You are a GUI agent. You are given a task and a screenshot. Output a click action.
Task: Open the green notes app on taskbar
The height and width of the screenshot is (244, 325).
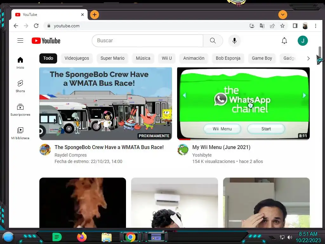click(x=57, y=237)
